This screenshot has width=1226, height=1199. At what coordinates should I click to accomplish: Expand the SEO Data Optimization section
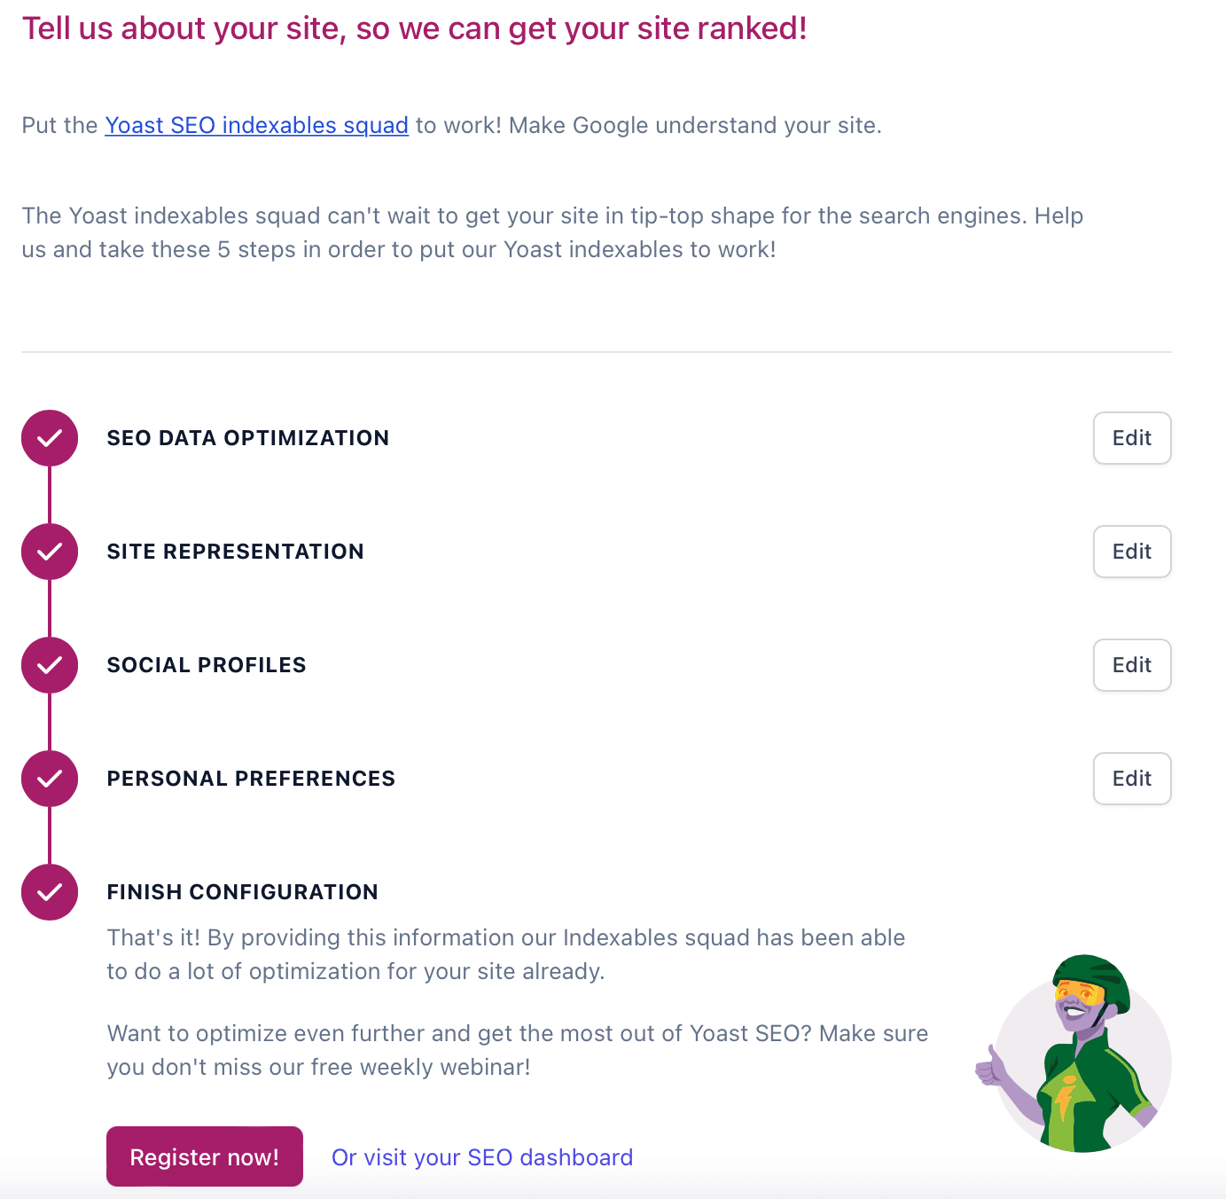point(247,437)
